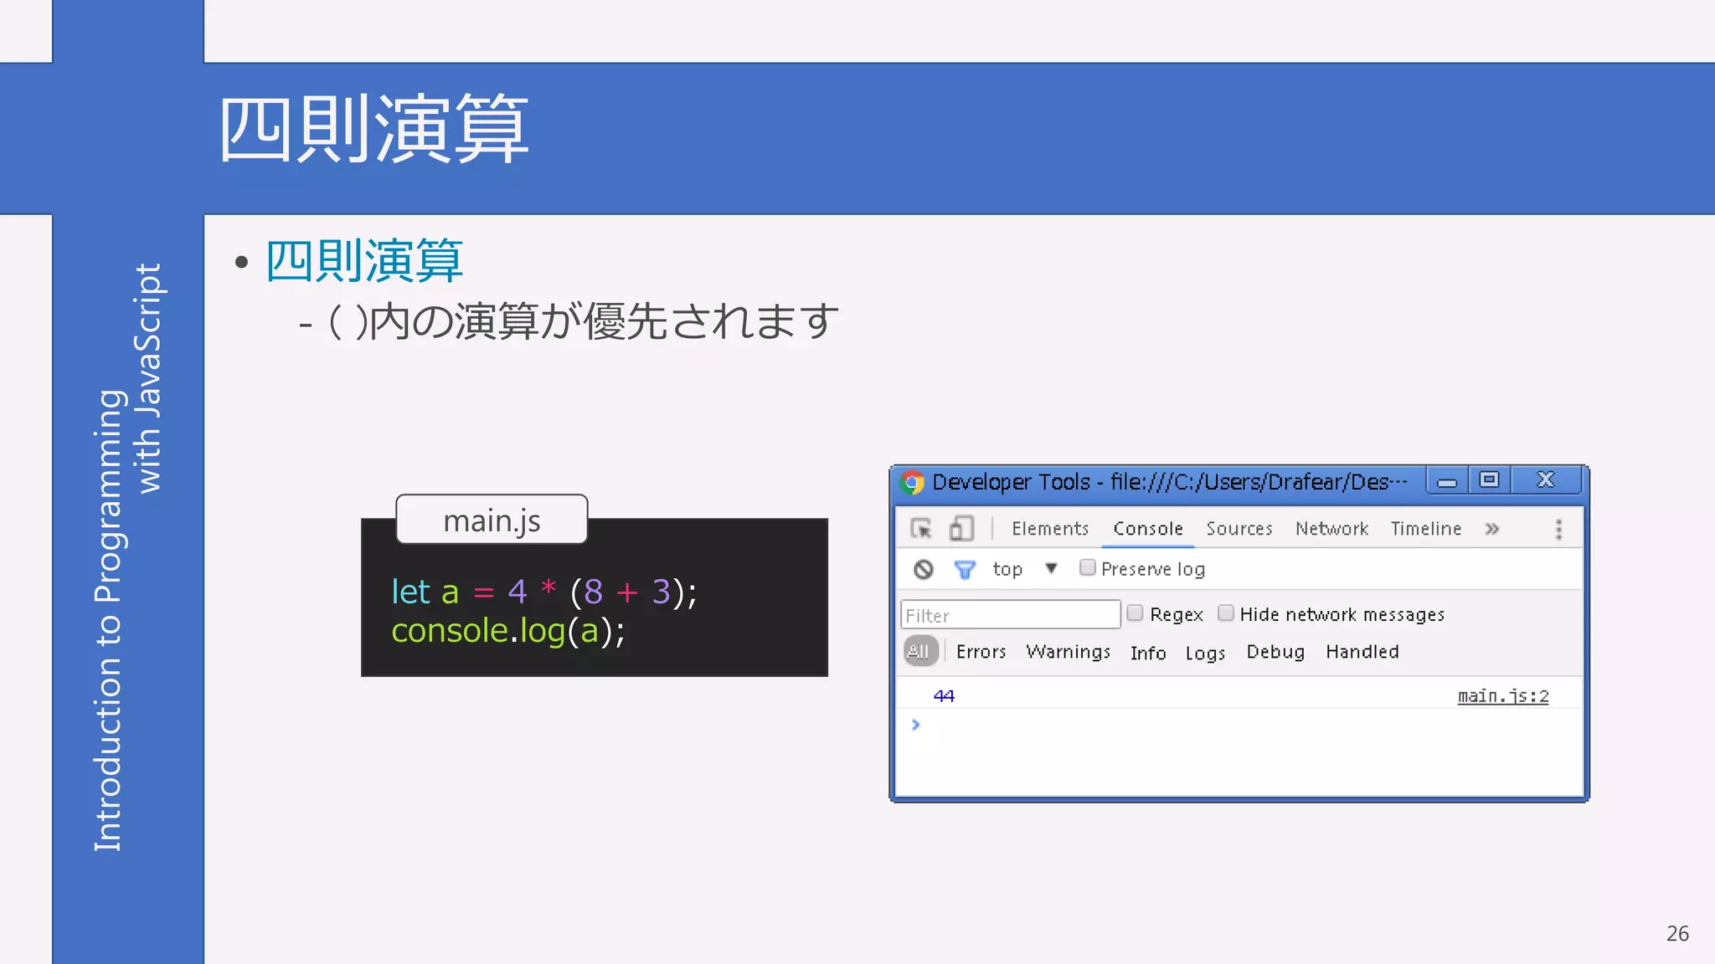
Task: Enable the Preserve log checkbox
Action: [x=1087, y=567]
